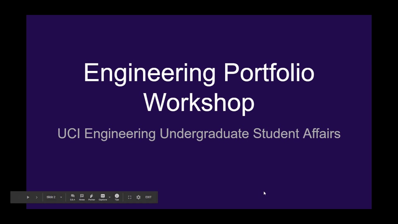Viewport: 398px width, 224px height.
Task: Show the speaker Notes
Action: click(x=82, y=197)
